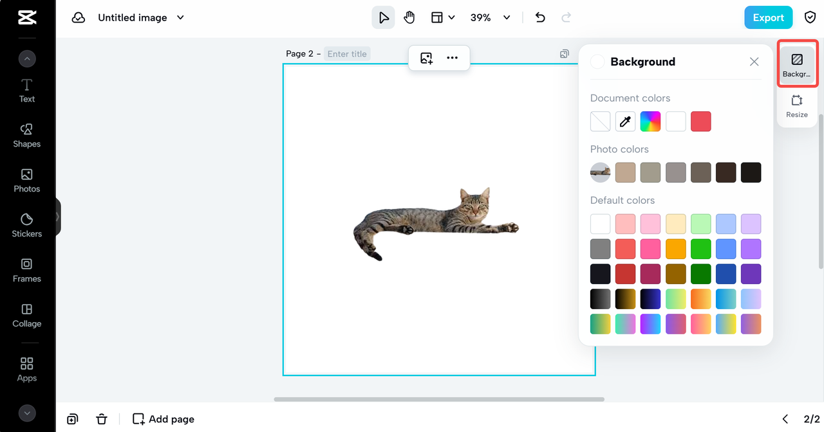The width and height of the screenshot is (824, 432).
Task: Select the default light blue swatch
Action: tap(726, 224)
